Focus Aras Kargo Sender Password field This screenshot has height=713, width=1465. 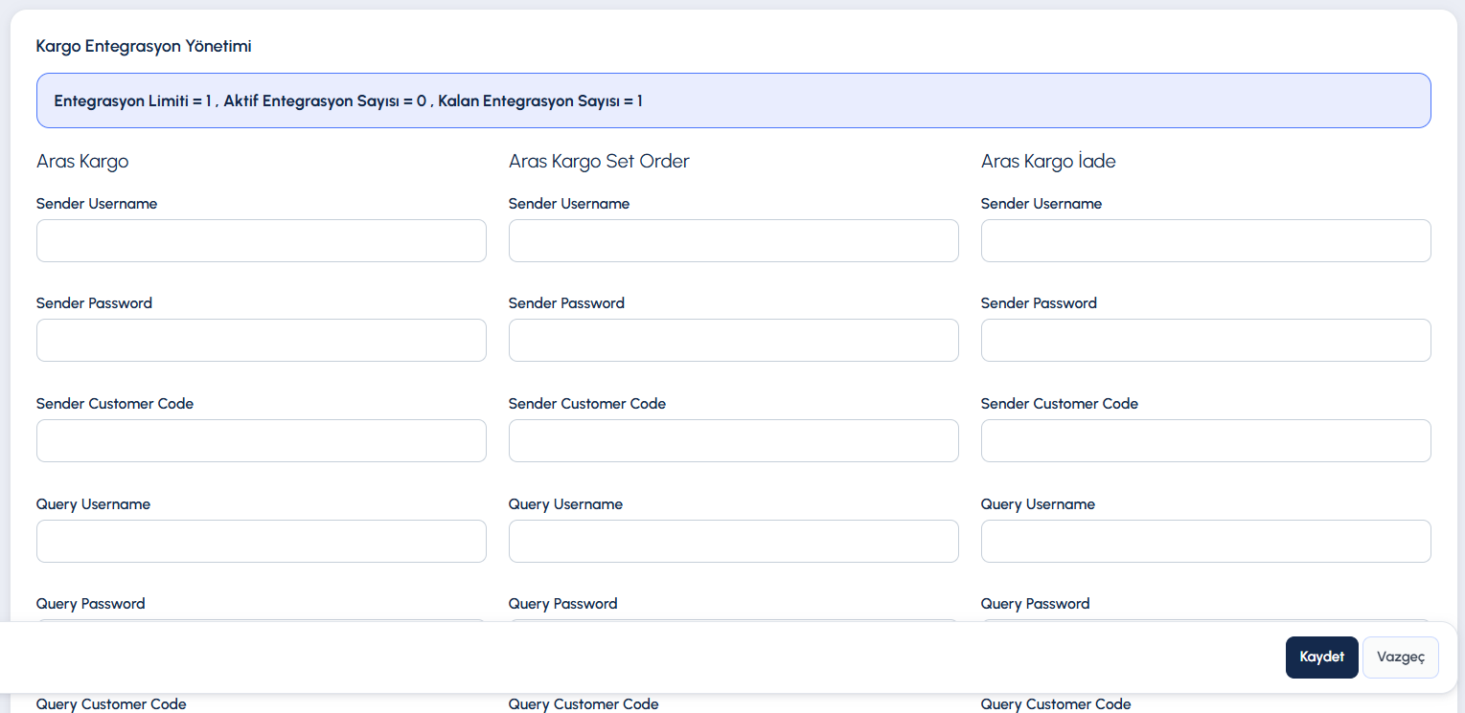click(x=262, y=341)
